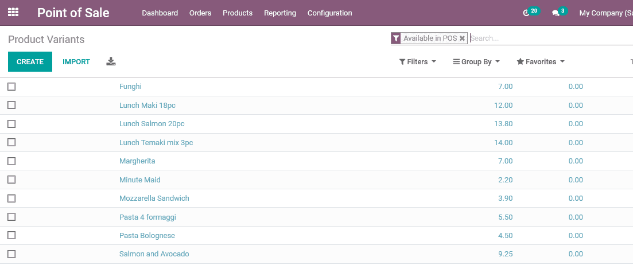The height and width of the screenshot is (265, 633).
Task: Click the 12.00 price of Lunch Maki
Action: [503, 106]
